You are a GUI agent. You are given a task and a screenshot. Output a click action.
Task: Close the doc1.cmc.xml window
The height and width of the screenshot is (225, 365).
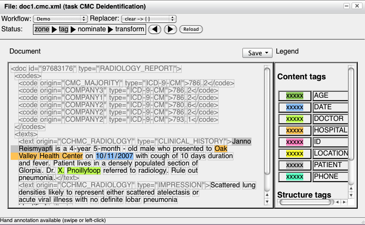click(x=356, y=6)
